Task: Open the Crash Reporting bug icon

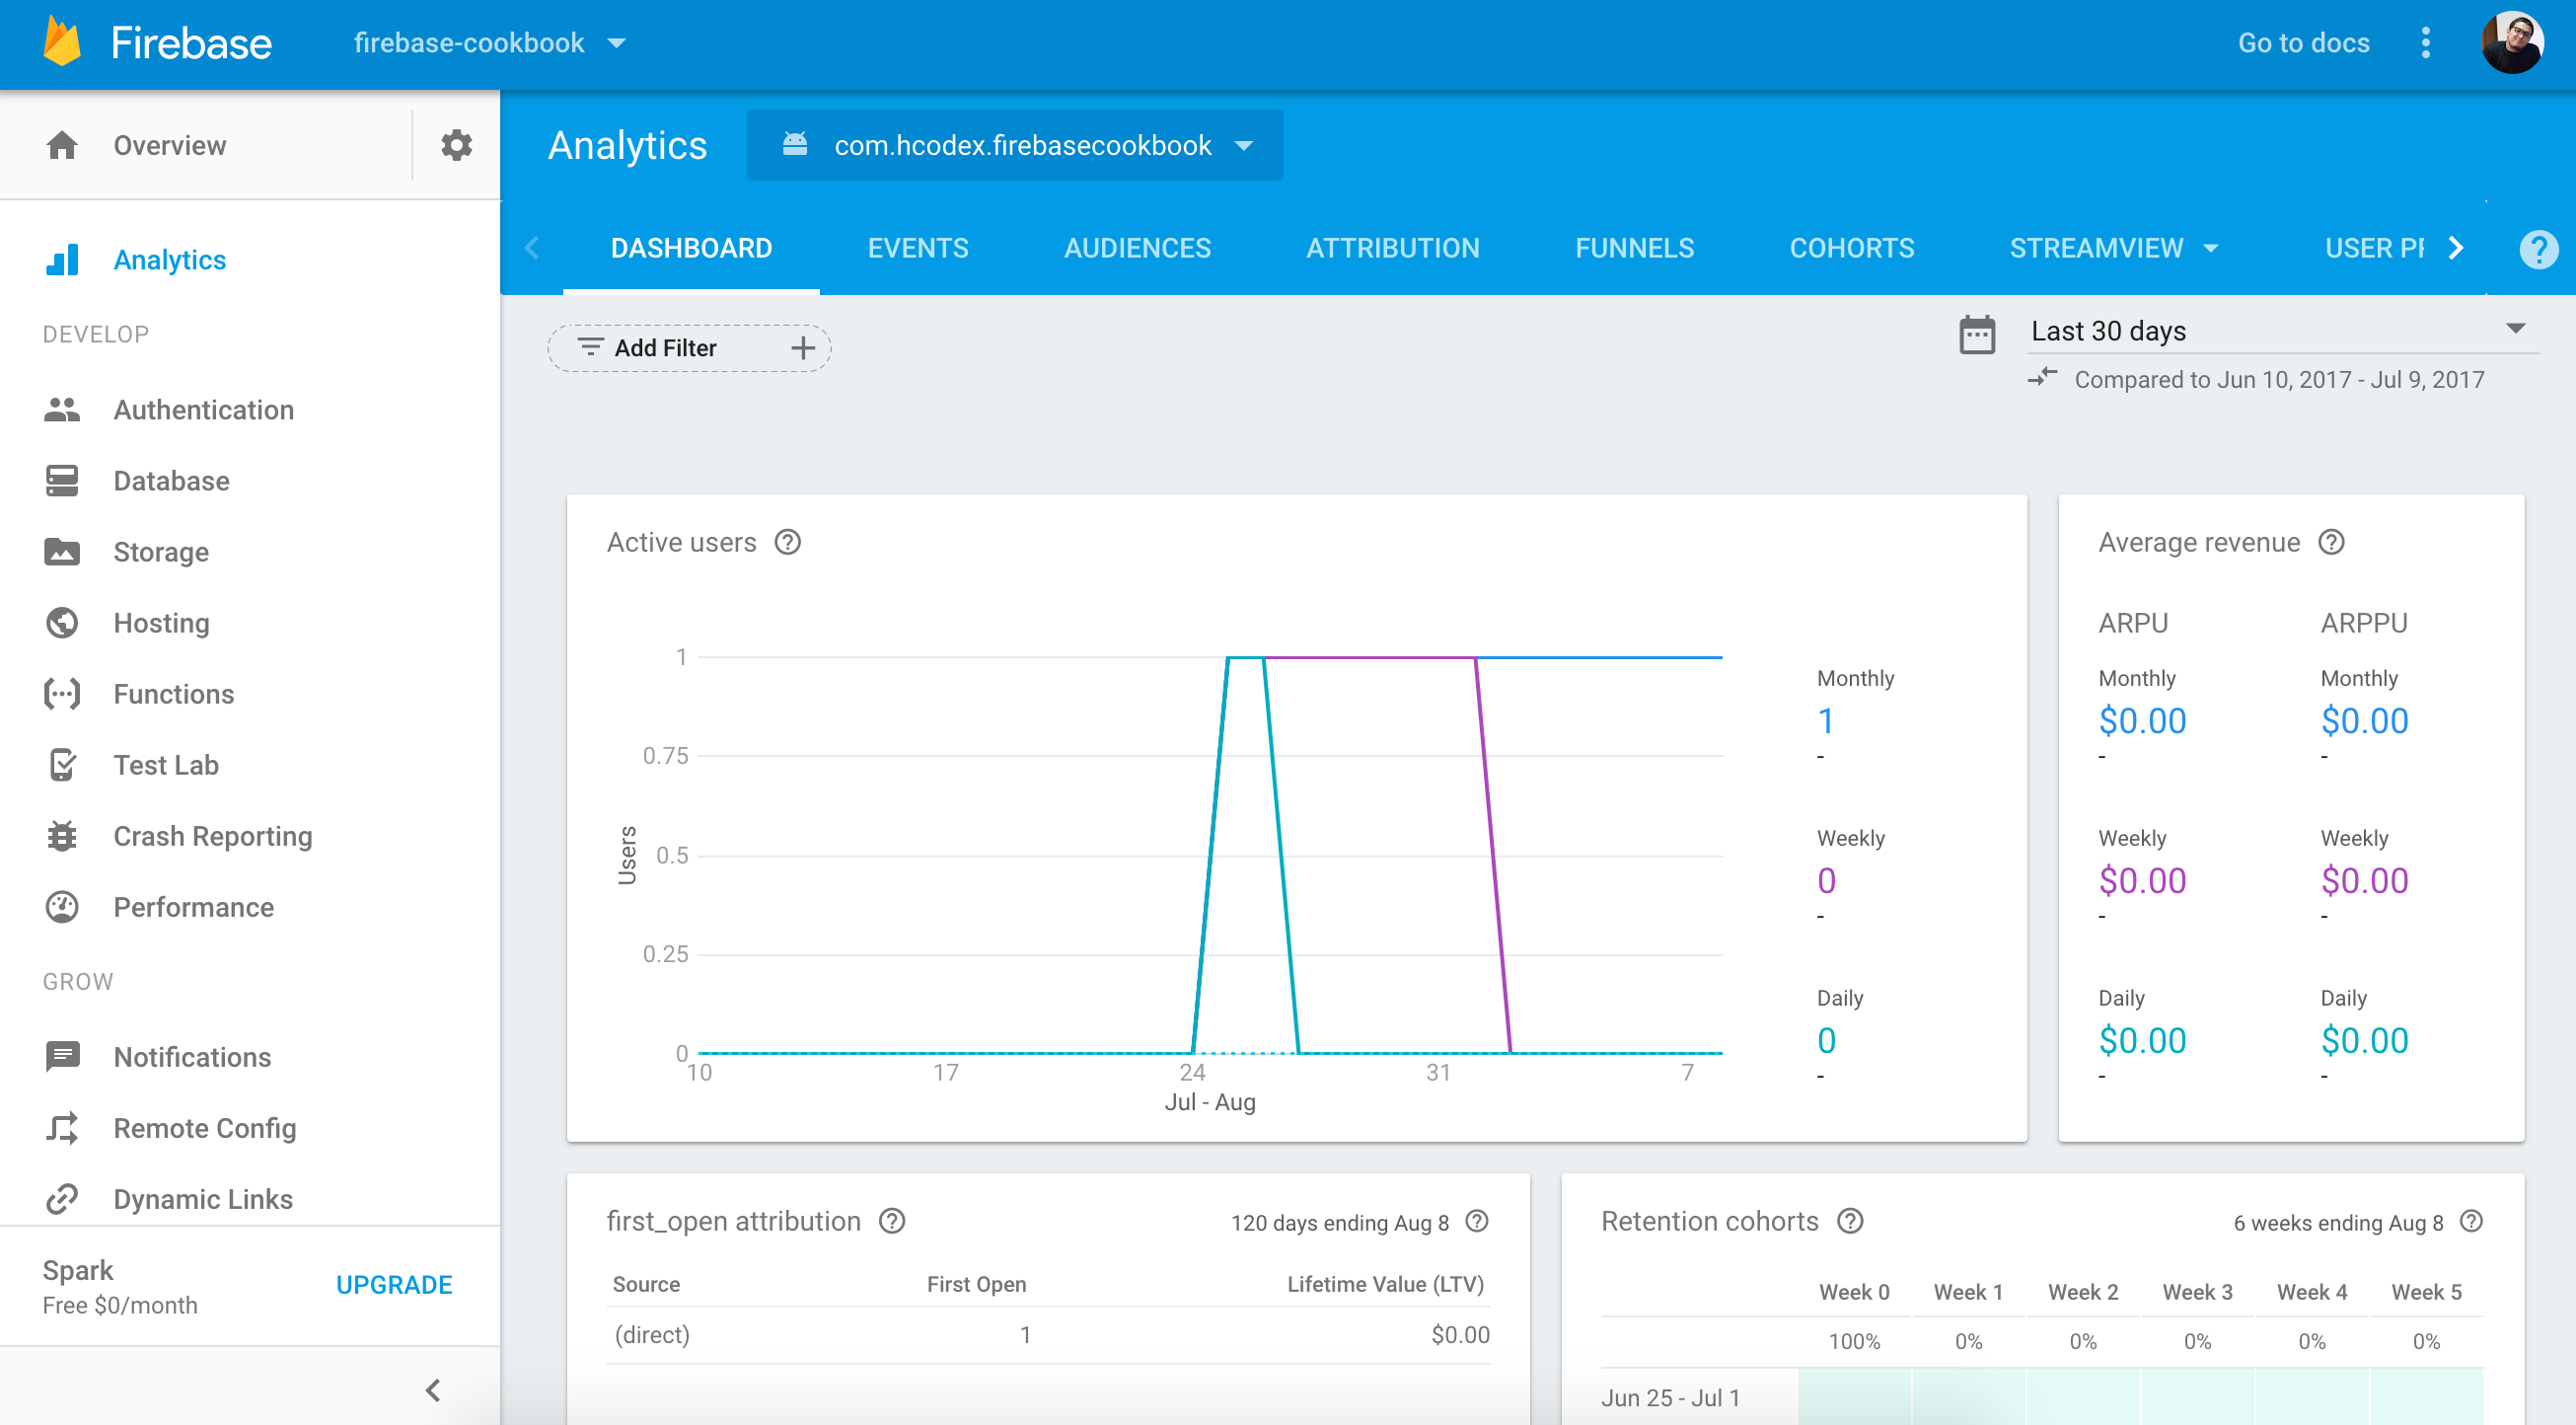Action: tap(62, 836)
